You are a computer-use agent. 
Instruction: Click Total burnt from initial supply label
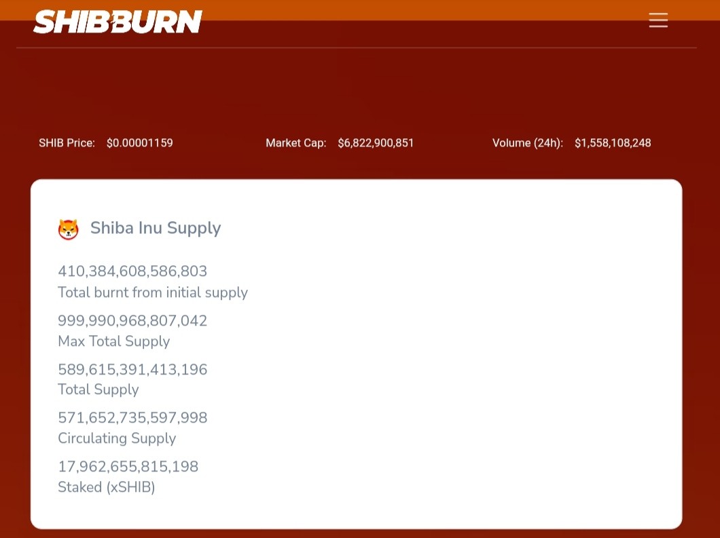(x=152, y=292)
